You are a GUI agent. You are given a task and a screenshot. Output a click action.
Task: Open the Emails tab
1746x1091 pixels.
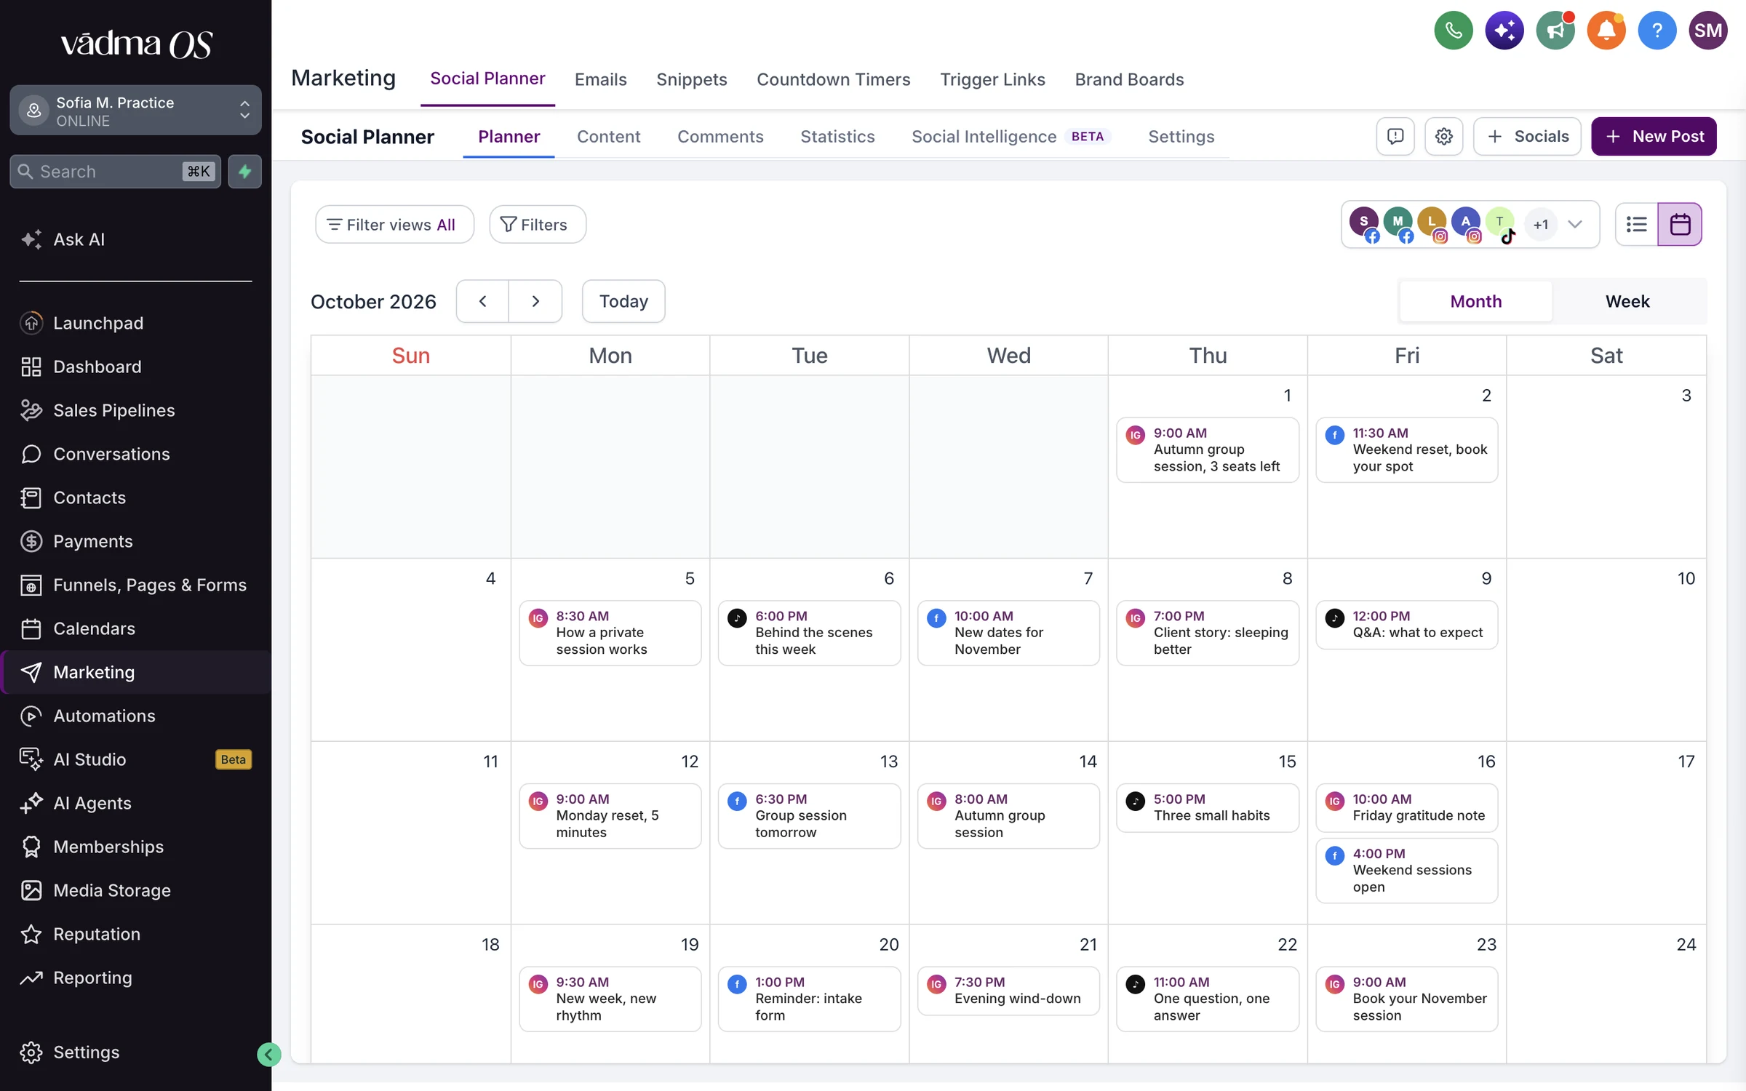point(600,79)
